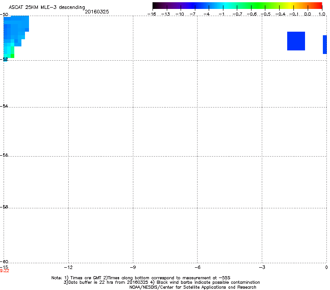Click the red time stamp '9:22'
The height and width of the screenshot is (290, 330).
pyautogui.click(x=4, y=271)
